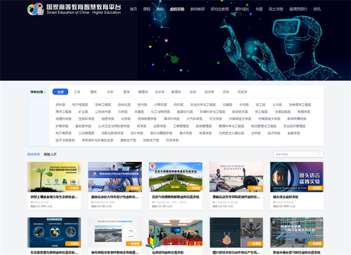This screenshot has width=351, height=255.
Task: Choose the 环境科学与工程类 sub-category
Action: click(x=212, y=112)
